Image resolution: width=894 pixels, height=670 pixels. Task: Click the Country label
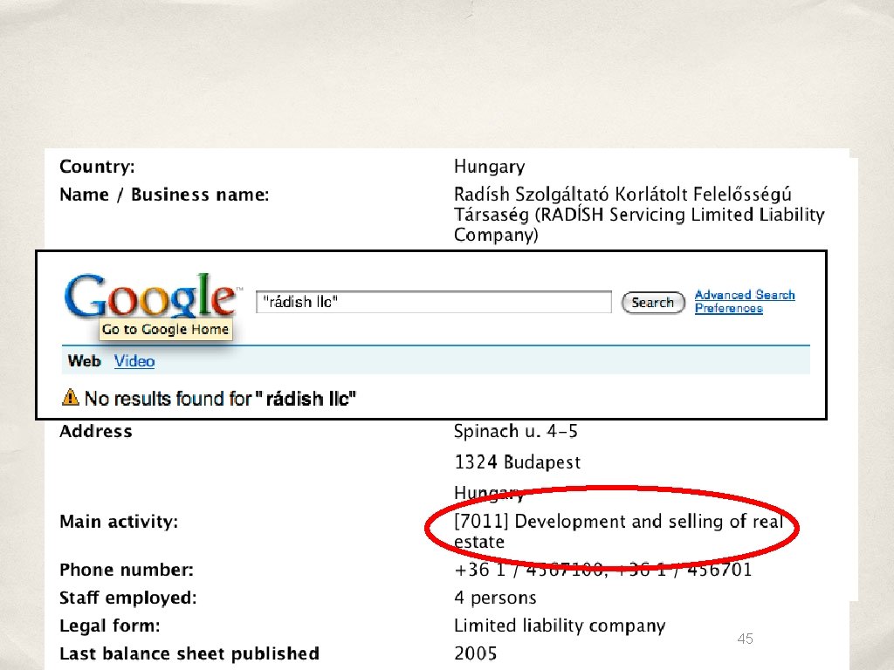pyautogui.click(x=97, y=167)
